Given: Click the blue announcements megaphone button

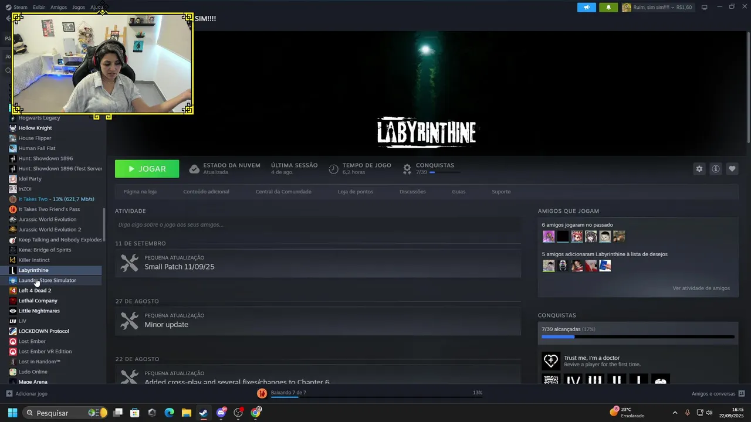Looking at the screenshot, I should pos(586,8).
